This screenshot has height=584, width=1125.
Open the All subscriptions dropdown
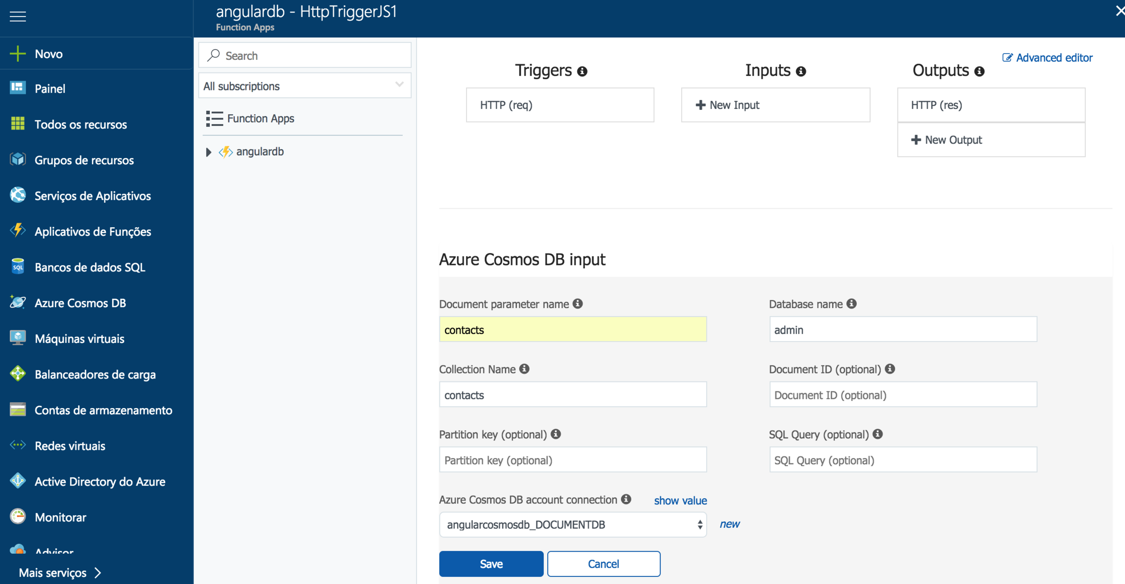point(305,85)
